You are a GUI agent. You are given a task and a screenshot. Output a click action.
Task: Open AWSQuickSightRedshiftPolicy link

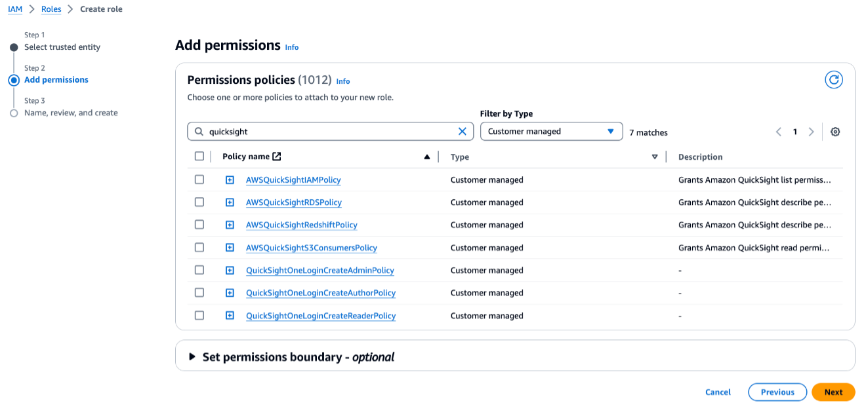coord(302,225)
